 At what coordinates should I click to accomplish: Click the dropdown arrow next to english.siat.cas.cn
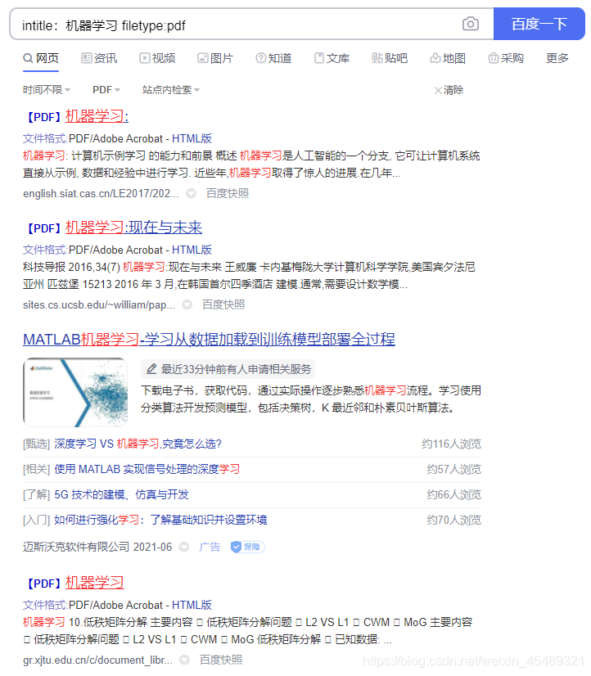pyautogui.click(x=191, y=194)
